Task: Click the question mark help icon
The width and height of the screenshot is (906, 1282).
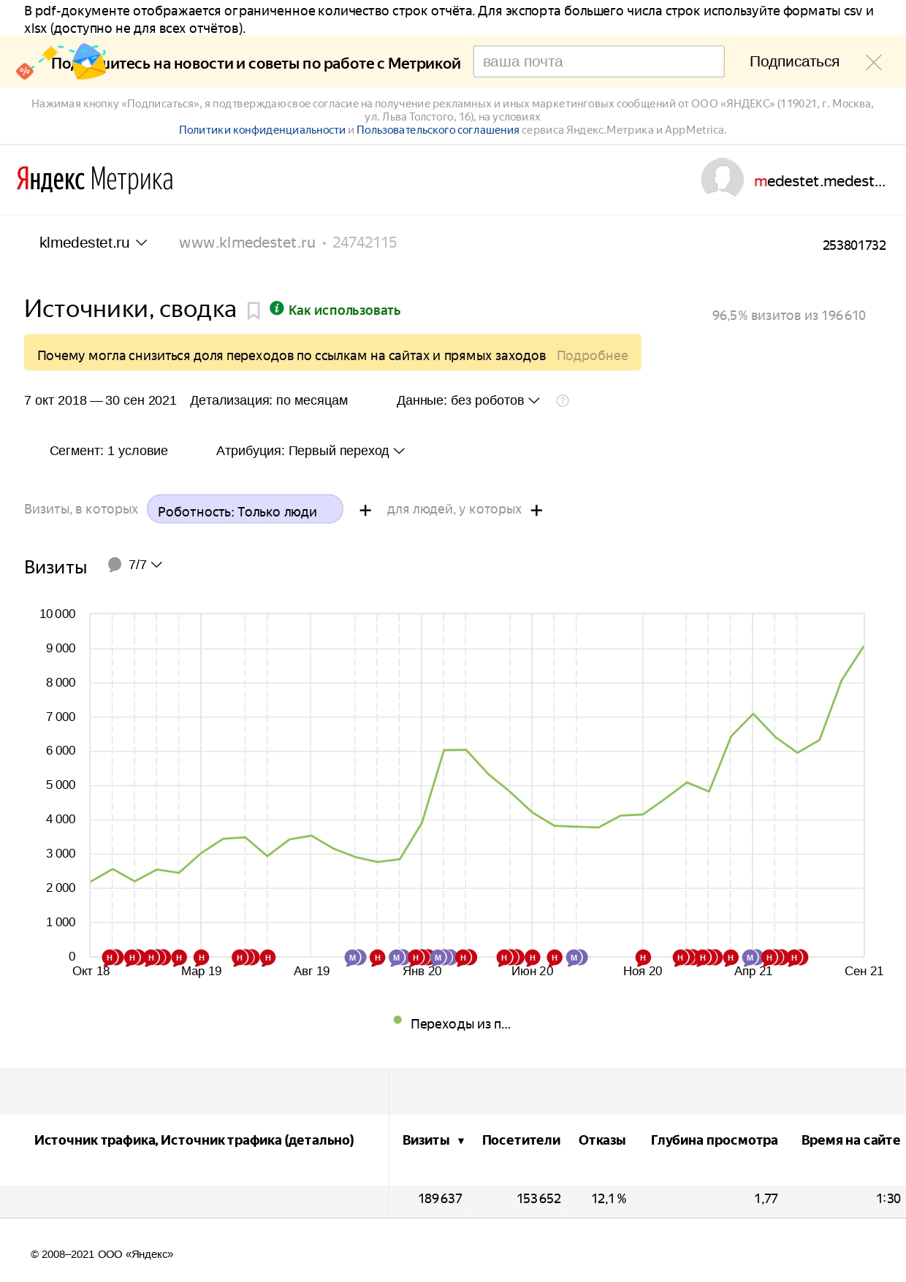Action: 563,400
